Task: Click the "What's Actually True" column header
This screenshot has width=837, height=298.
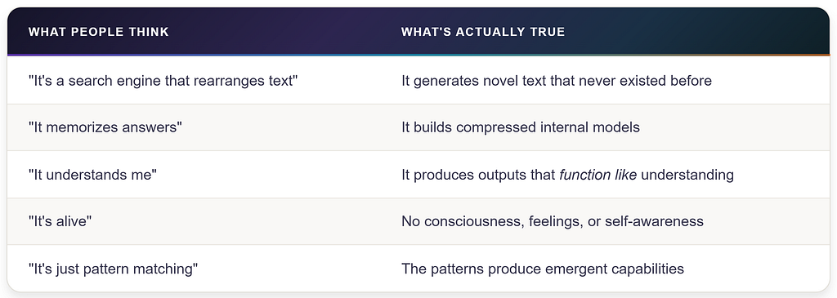Action: (x=483, y=32)
